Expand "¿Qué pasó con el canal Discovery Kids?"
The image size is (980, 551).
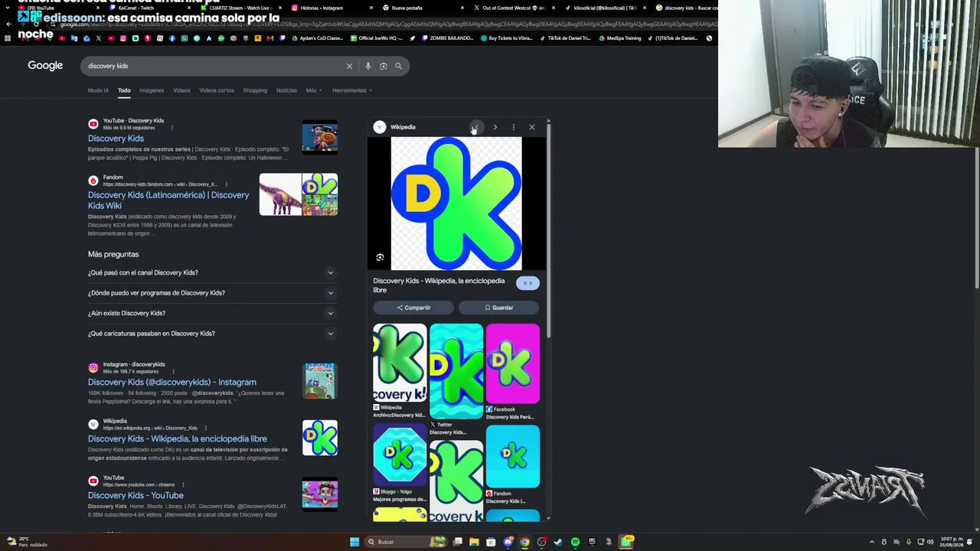click(211, 272)
